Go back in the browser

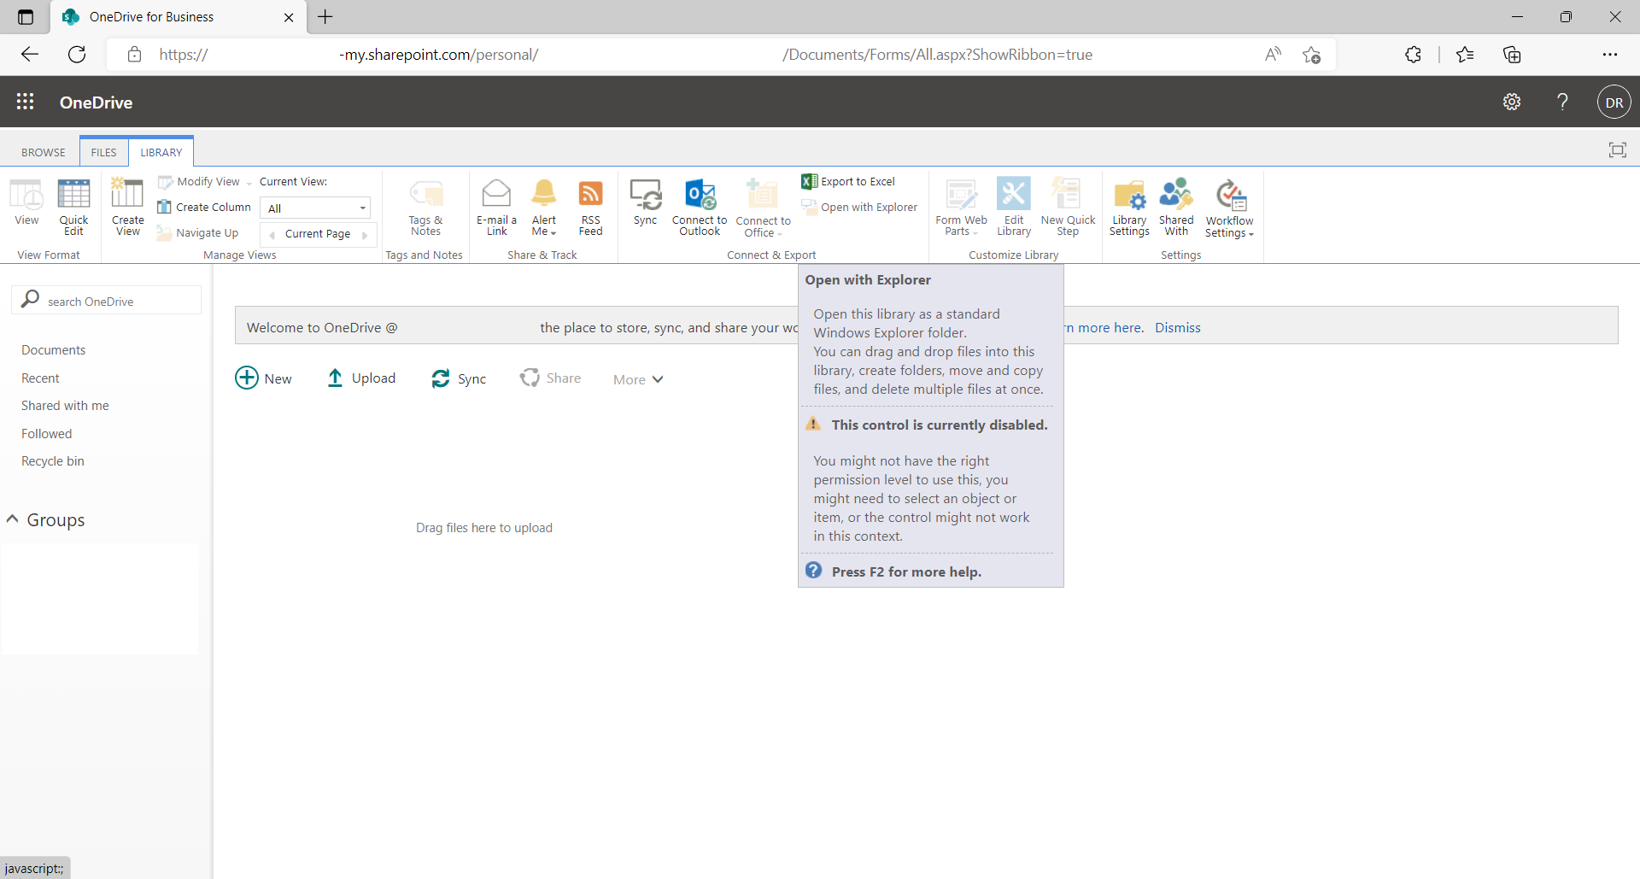click(x=30, y=55)
